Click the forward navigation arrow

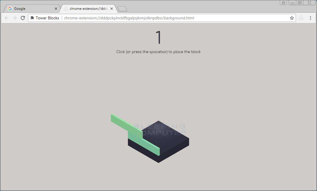15,18
